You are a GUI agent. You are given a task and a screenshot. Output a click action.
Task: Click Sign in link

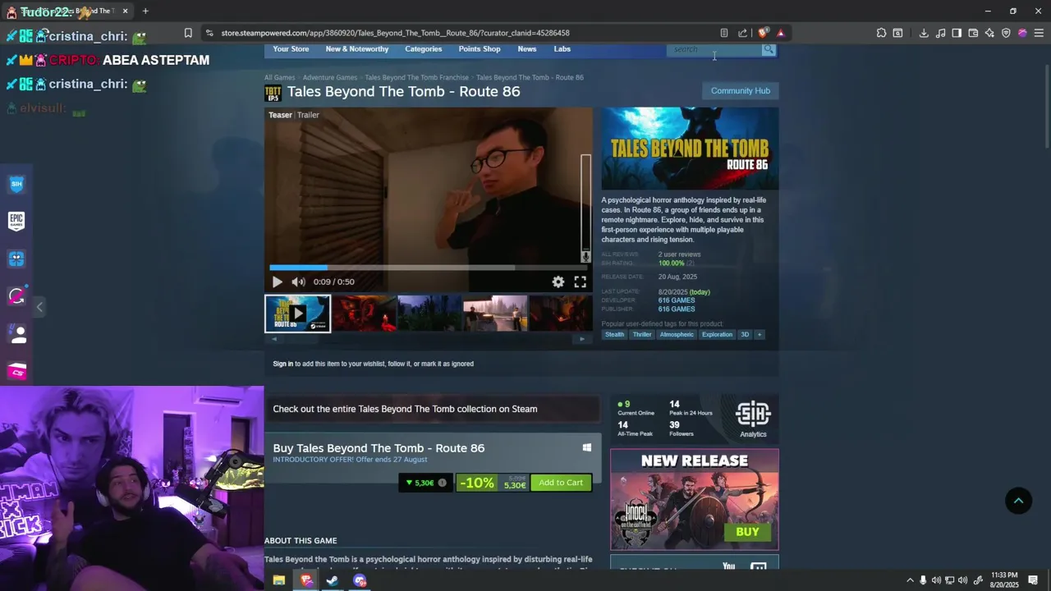pyautogui.click(x=282, y=364)
